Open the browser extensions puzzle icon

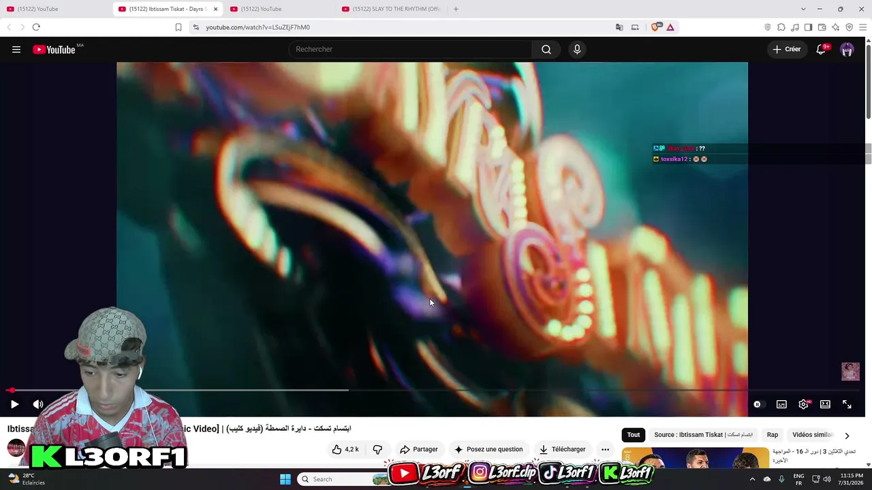pyautogui.click(x=781, y=27)
